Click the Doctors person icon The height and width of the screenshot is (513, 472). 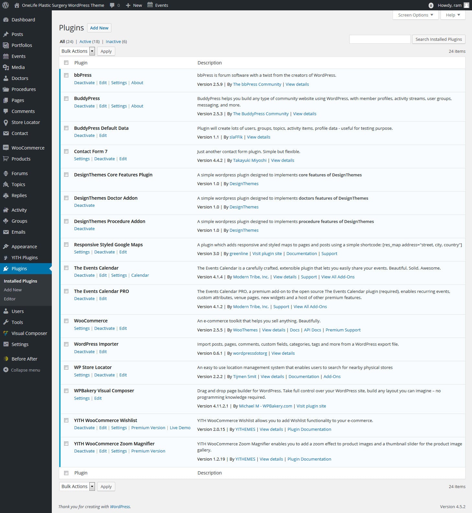[6, 78]
